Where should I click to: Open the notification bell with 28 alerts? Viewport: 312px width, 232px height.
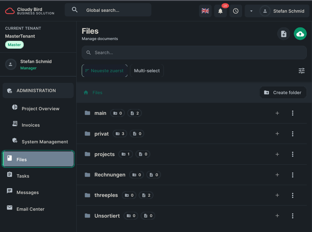(220, 11)
